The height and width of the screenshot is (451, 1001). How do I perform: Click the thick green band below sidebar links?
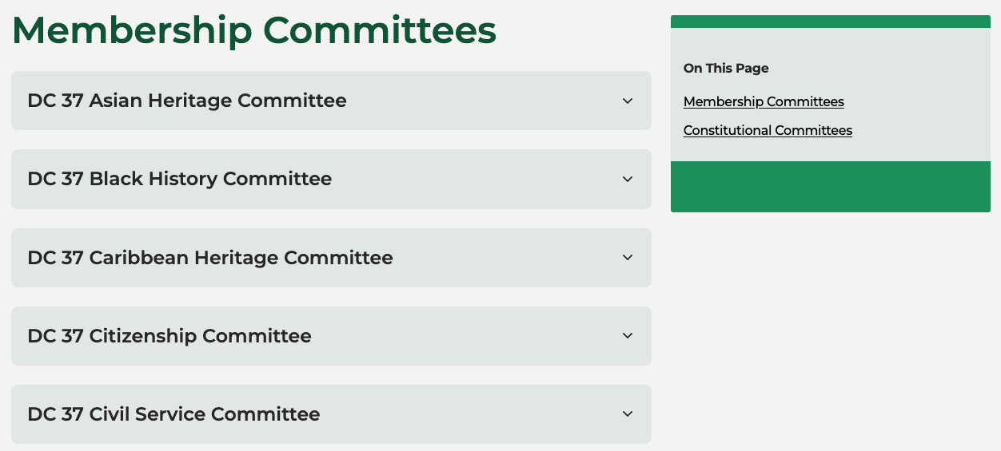[830, 187]
